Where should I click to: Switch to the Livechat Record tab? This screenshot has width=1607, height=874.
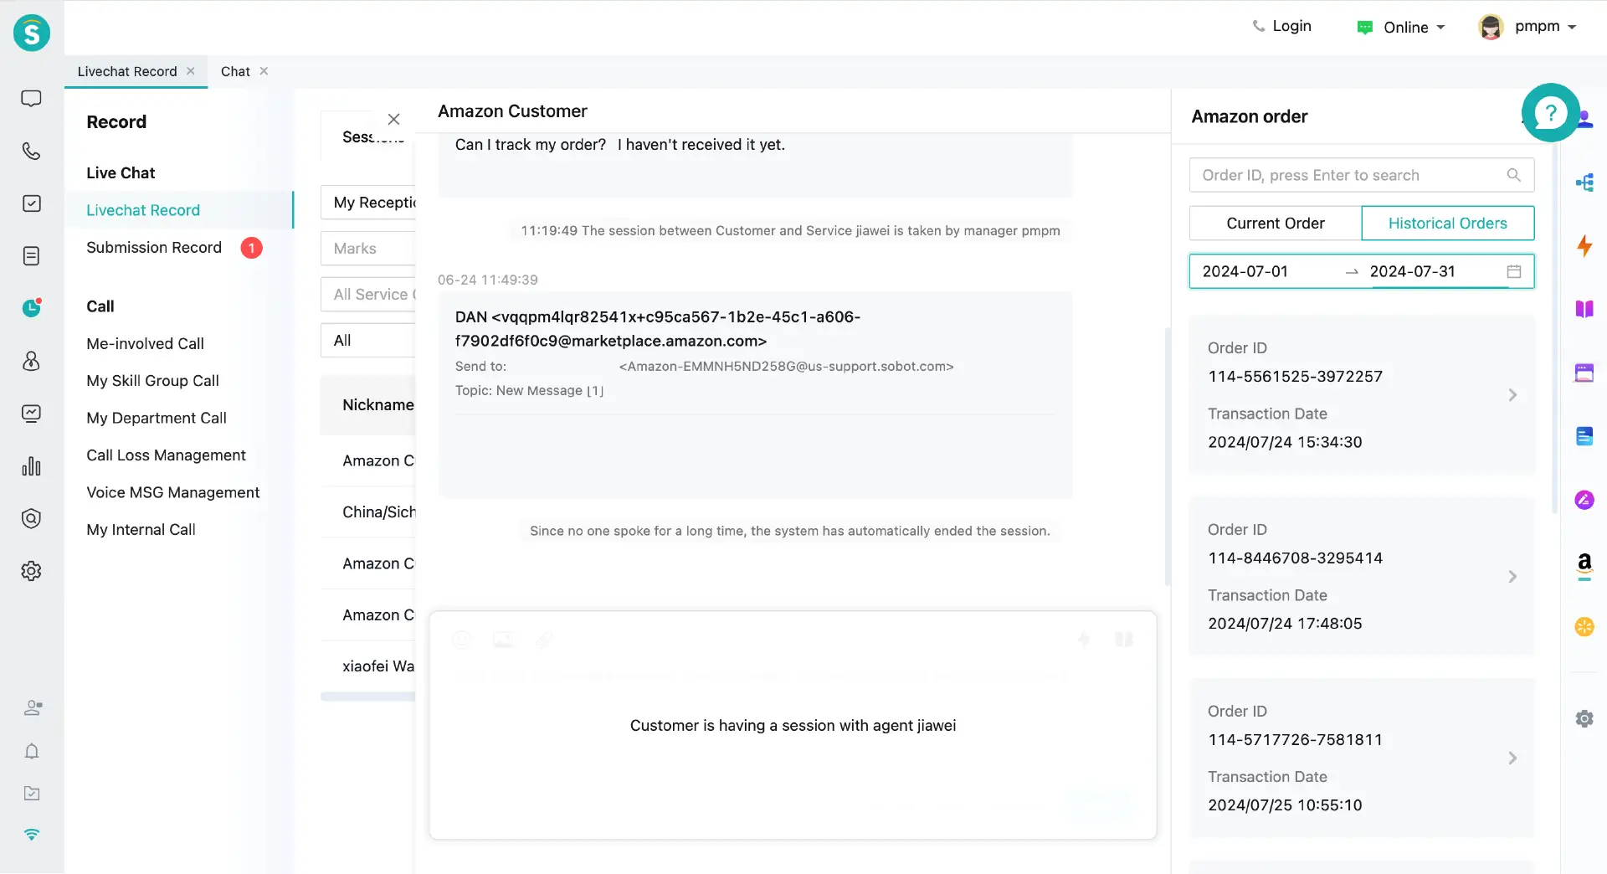point(127,71)
